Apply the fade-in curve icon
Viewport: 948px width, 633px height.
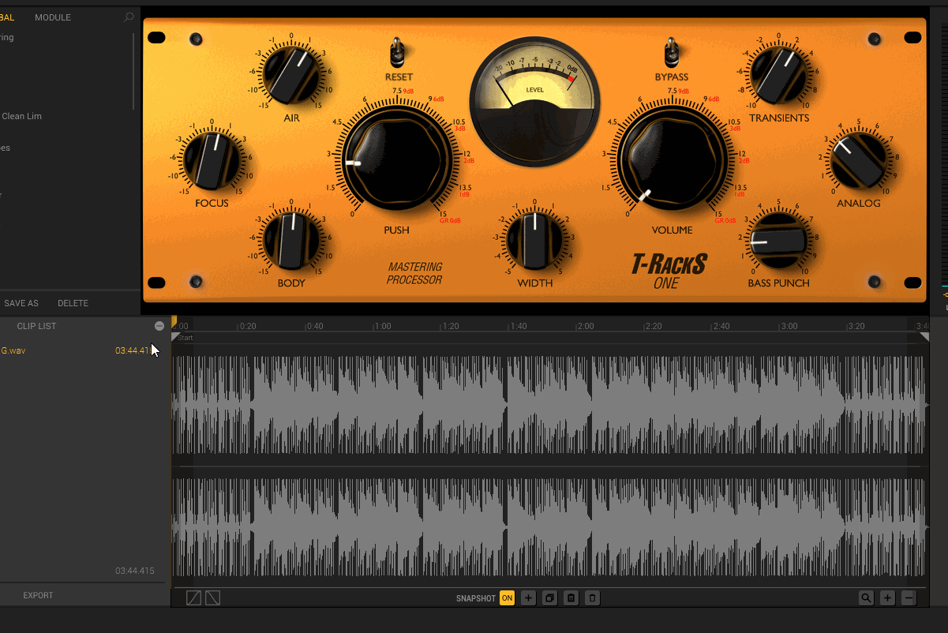[193, 598]
